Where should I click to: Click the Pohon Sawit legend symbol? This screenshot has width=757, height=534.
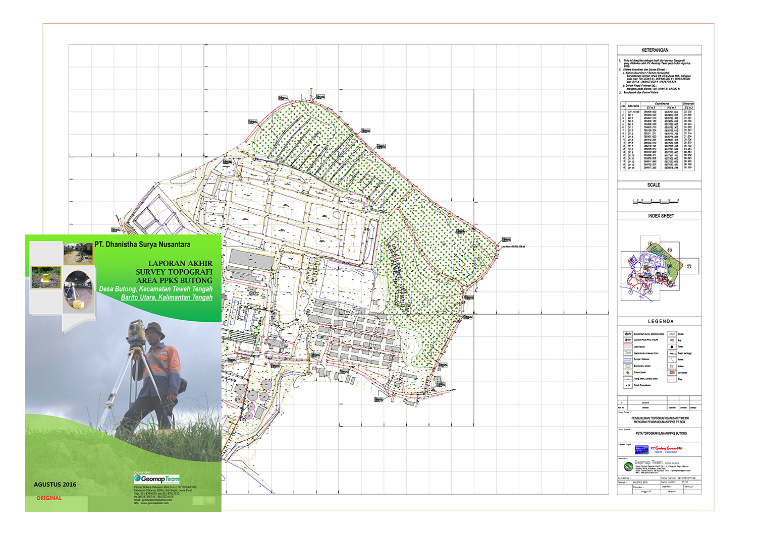click(628, 373)
